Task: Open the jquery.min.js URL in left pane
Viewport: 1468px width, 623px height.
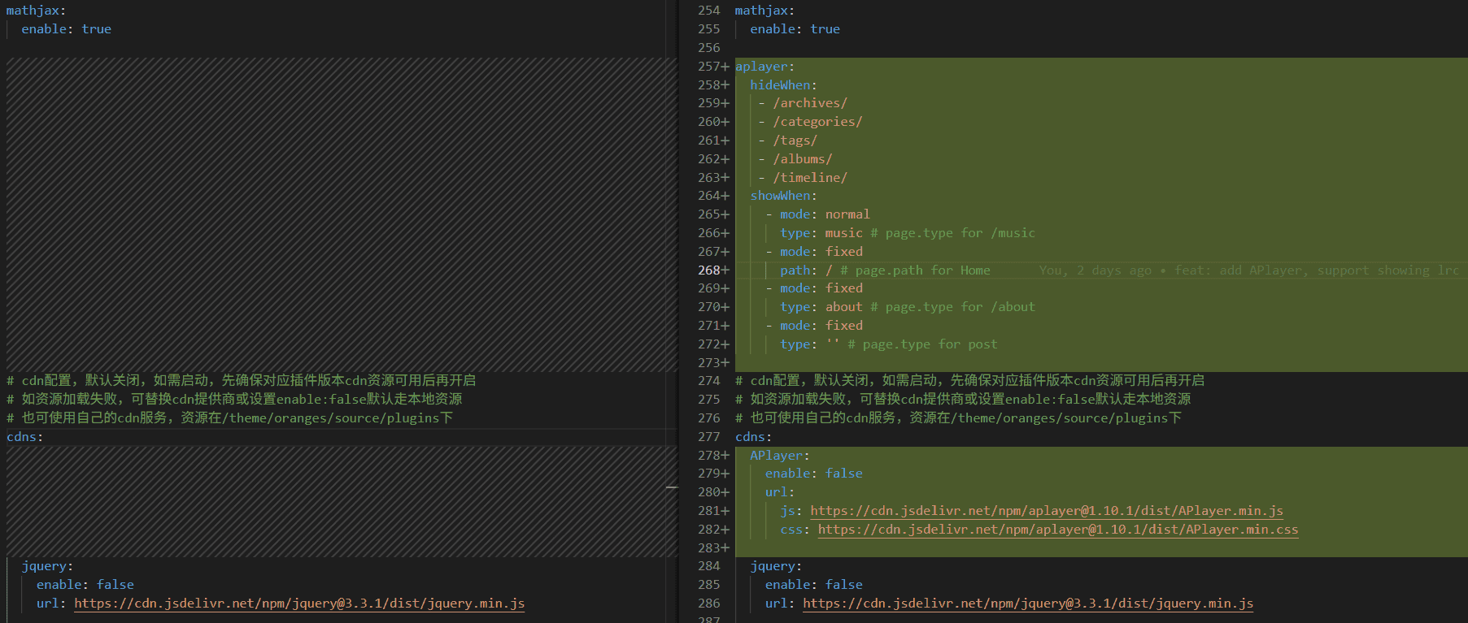Action: click(x=299, y=604)
